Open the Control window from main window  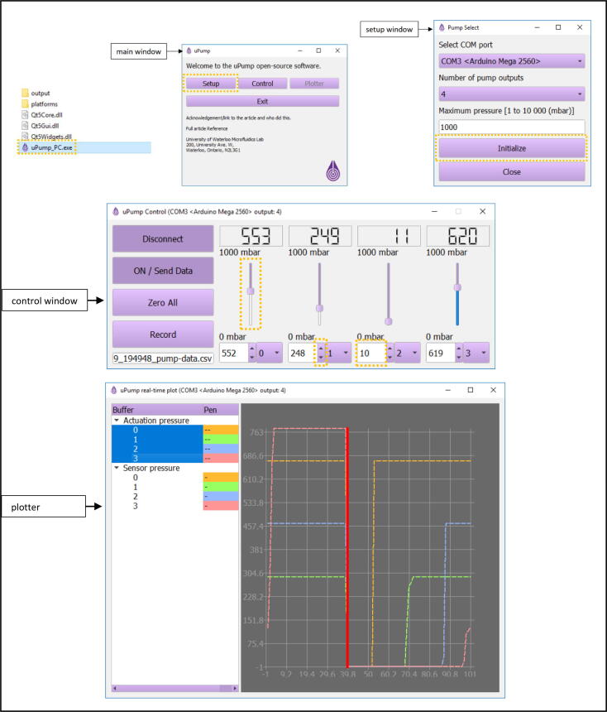(262, 84)
